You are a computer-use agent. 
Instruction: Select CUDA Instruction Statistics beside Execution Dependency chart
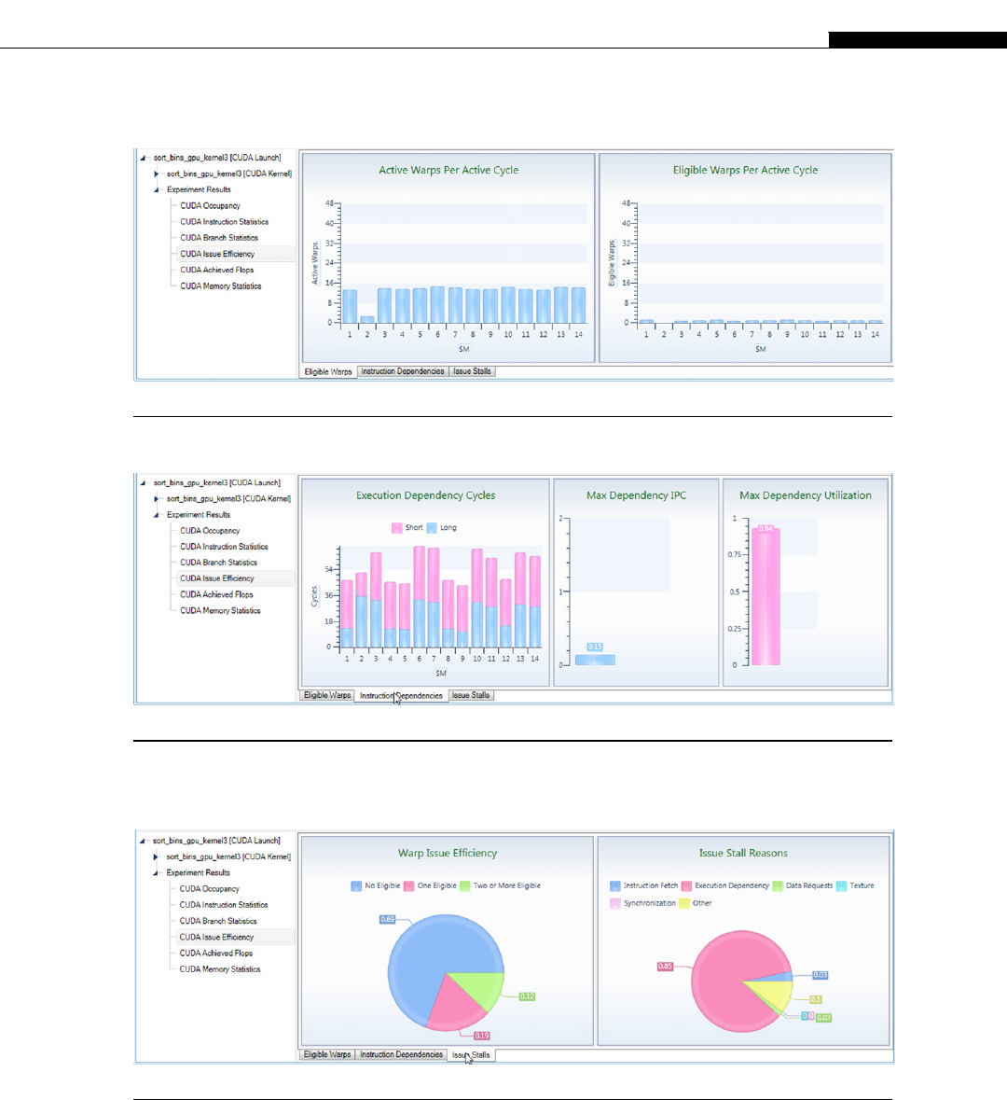[x=224, y=547]
